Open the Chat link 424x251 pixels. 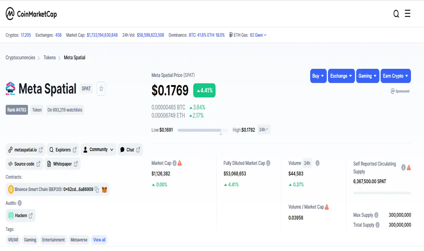pyautogui.click(x=130, y=150)
